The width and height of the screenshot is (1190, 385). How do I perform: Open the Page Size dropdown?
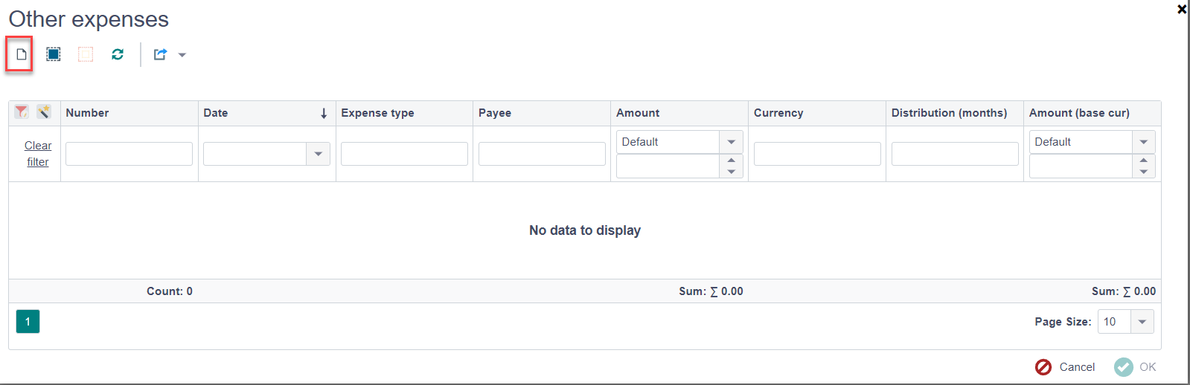coord(1142,322)
